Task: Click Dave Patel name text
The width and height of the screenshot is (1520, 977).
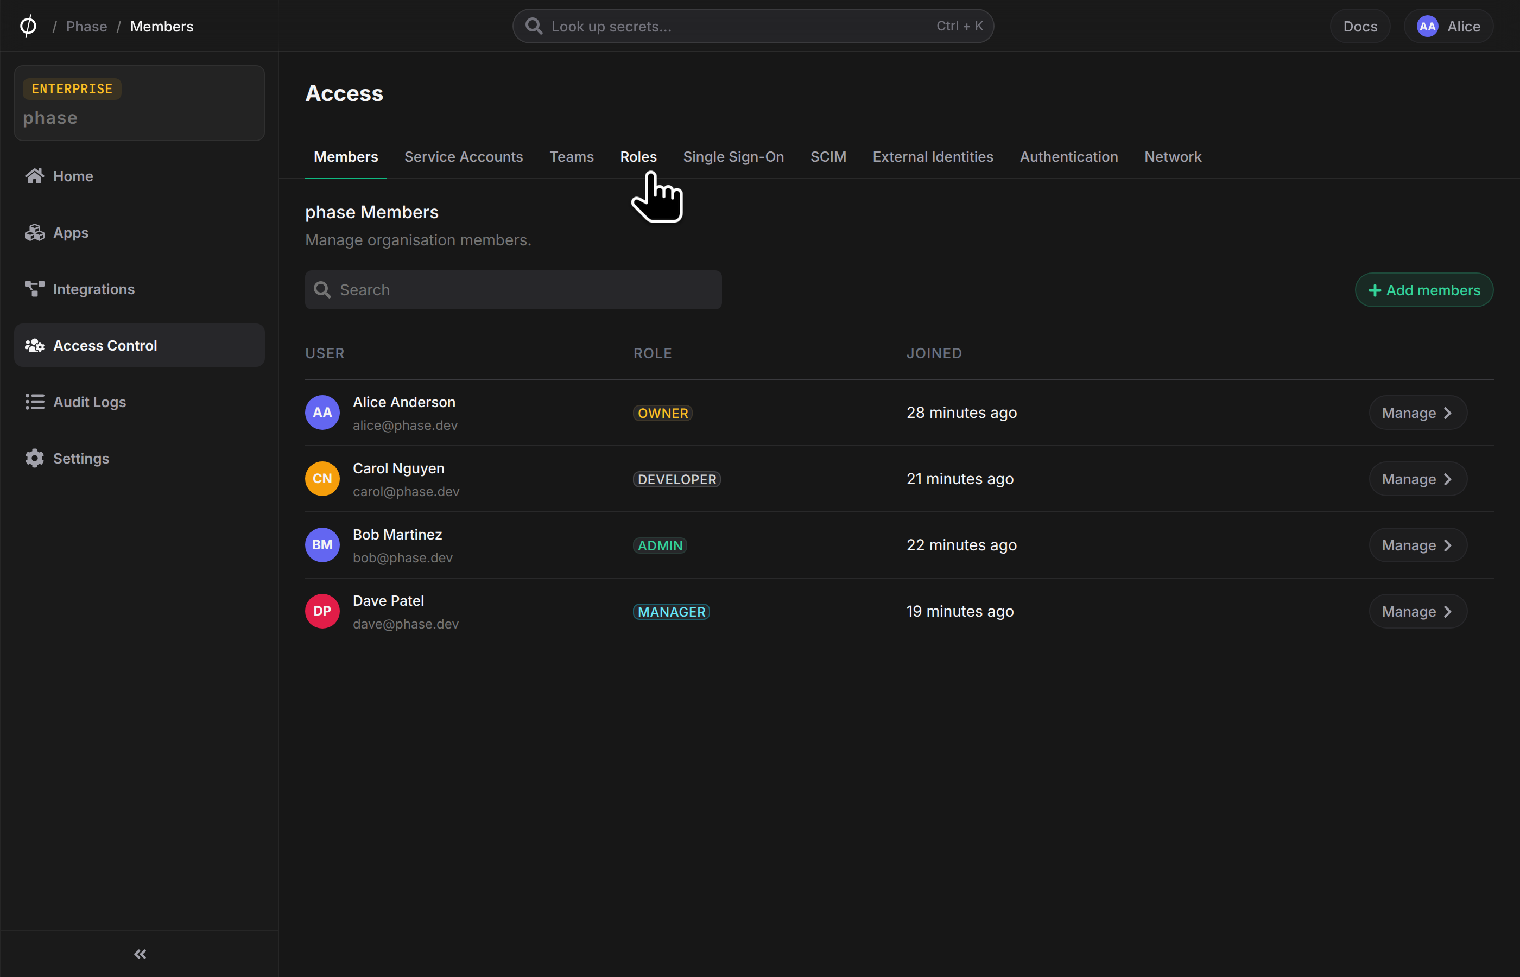Action: click(388, 601)
